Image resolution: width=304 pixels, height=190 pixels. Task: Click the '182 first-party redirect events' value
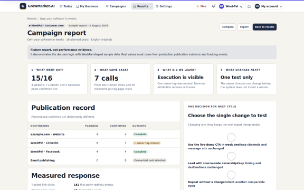pos(93,185)
